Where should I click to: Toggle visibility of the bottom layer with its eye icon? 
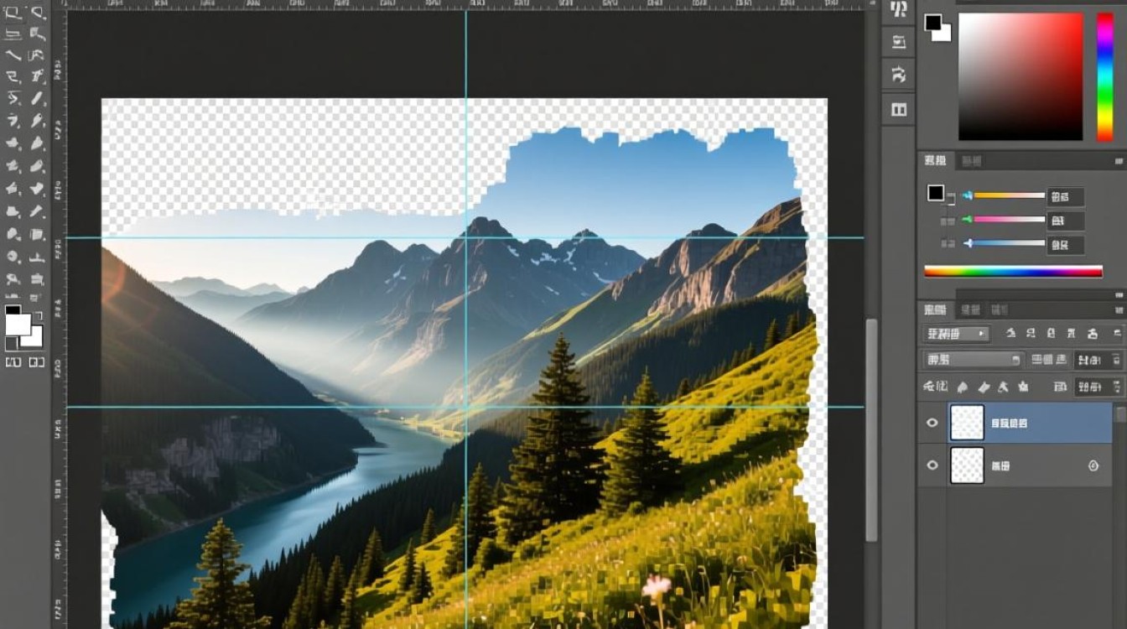[x=932, y=465]
